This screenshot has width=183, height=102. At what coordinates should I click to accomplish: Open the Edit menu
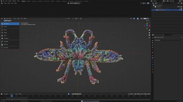click(6, 1)
